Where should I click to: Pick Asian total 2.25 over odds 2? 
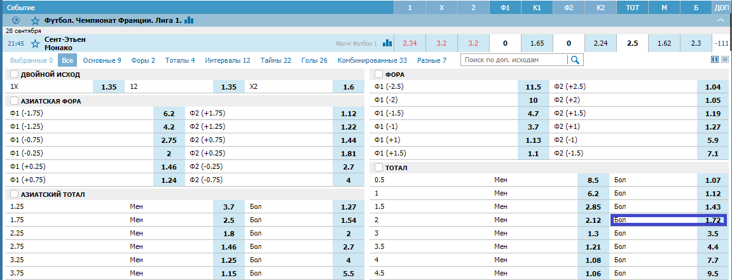click(348, 233)
